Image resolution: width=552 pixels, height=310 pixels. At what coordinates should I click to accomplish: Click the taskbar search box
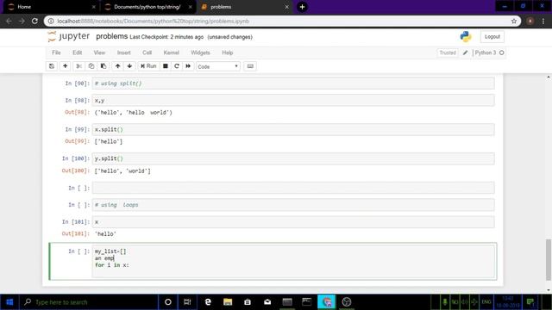click(88, 302)
